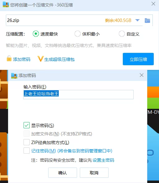Viewport: 159px width, 183px height.
Task: Open the 设置主密码 link
Action: pos(103,160)
